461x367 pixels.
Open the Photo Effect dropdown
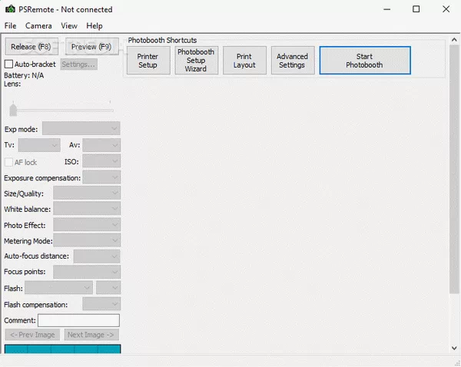click(x=87, y=225)
